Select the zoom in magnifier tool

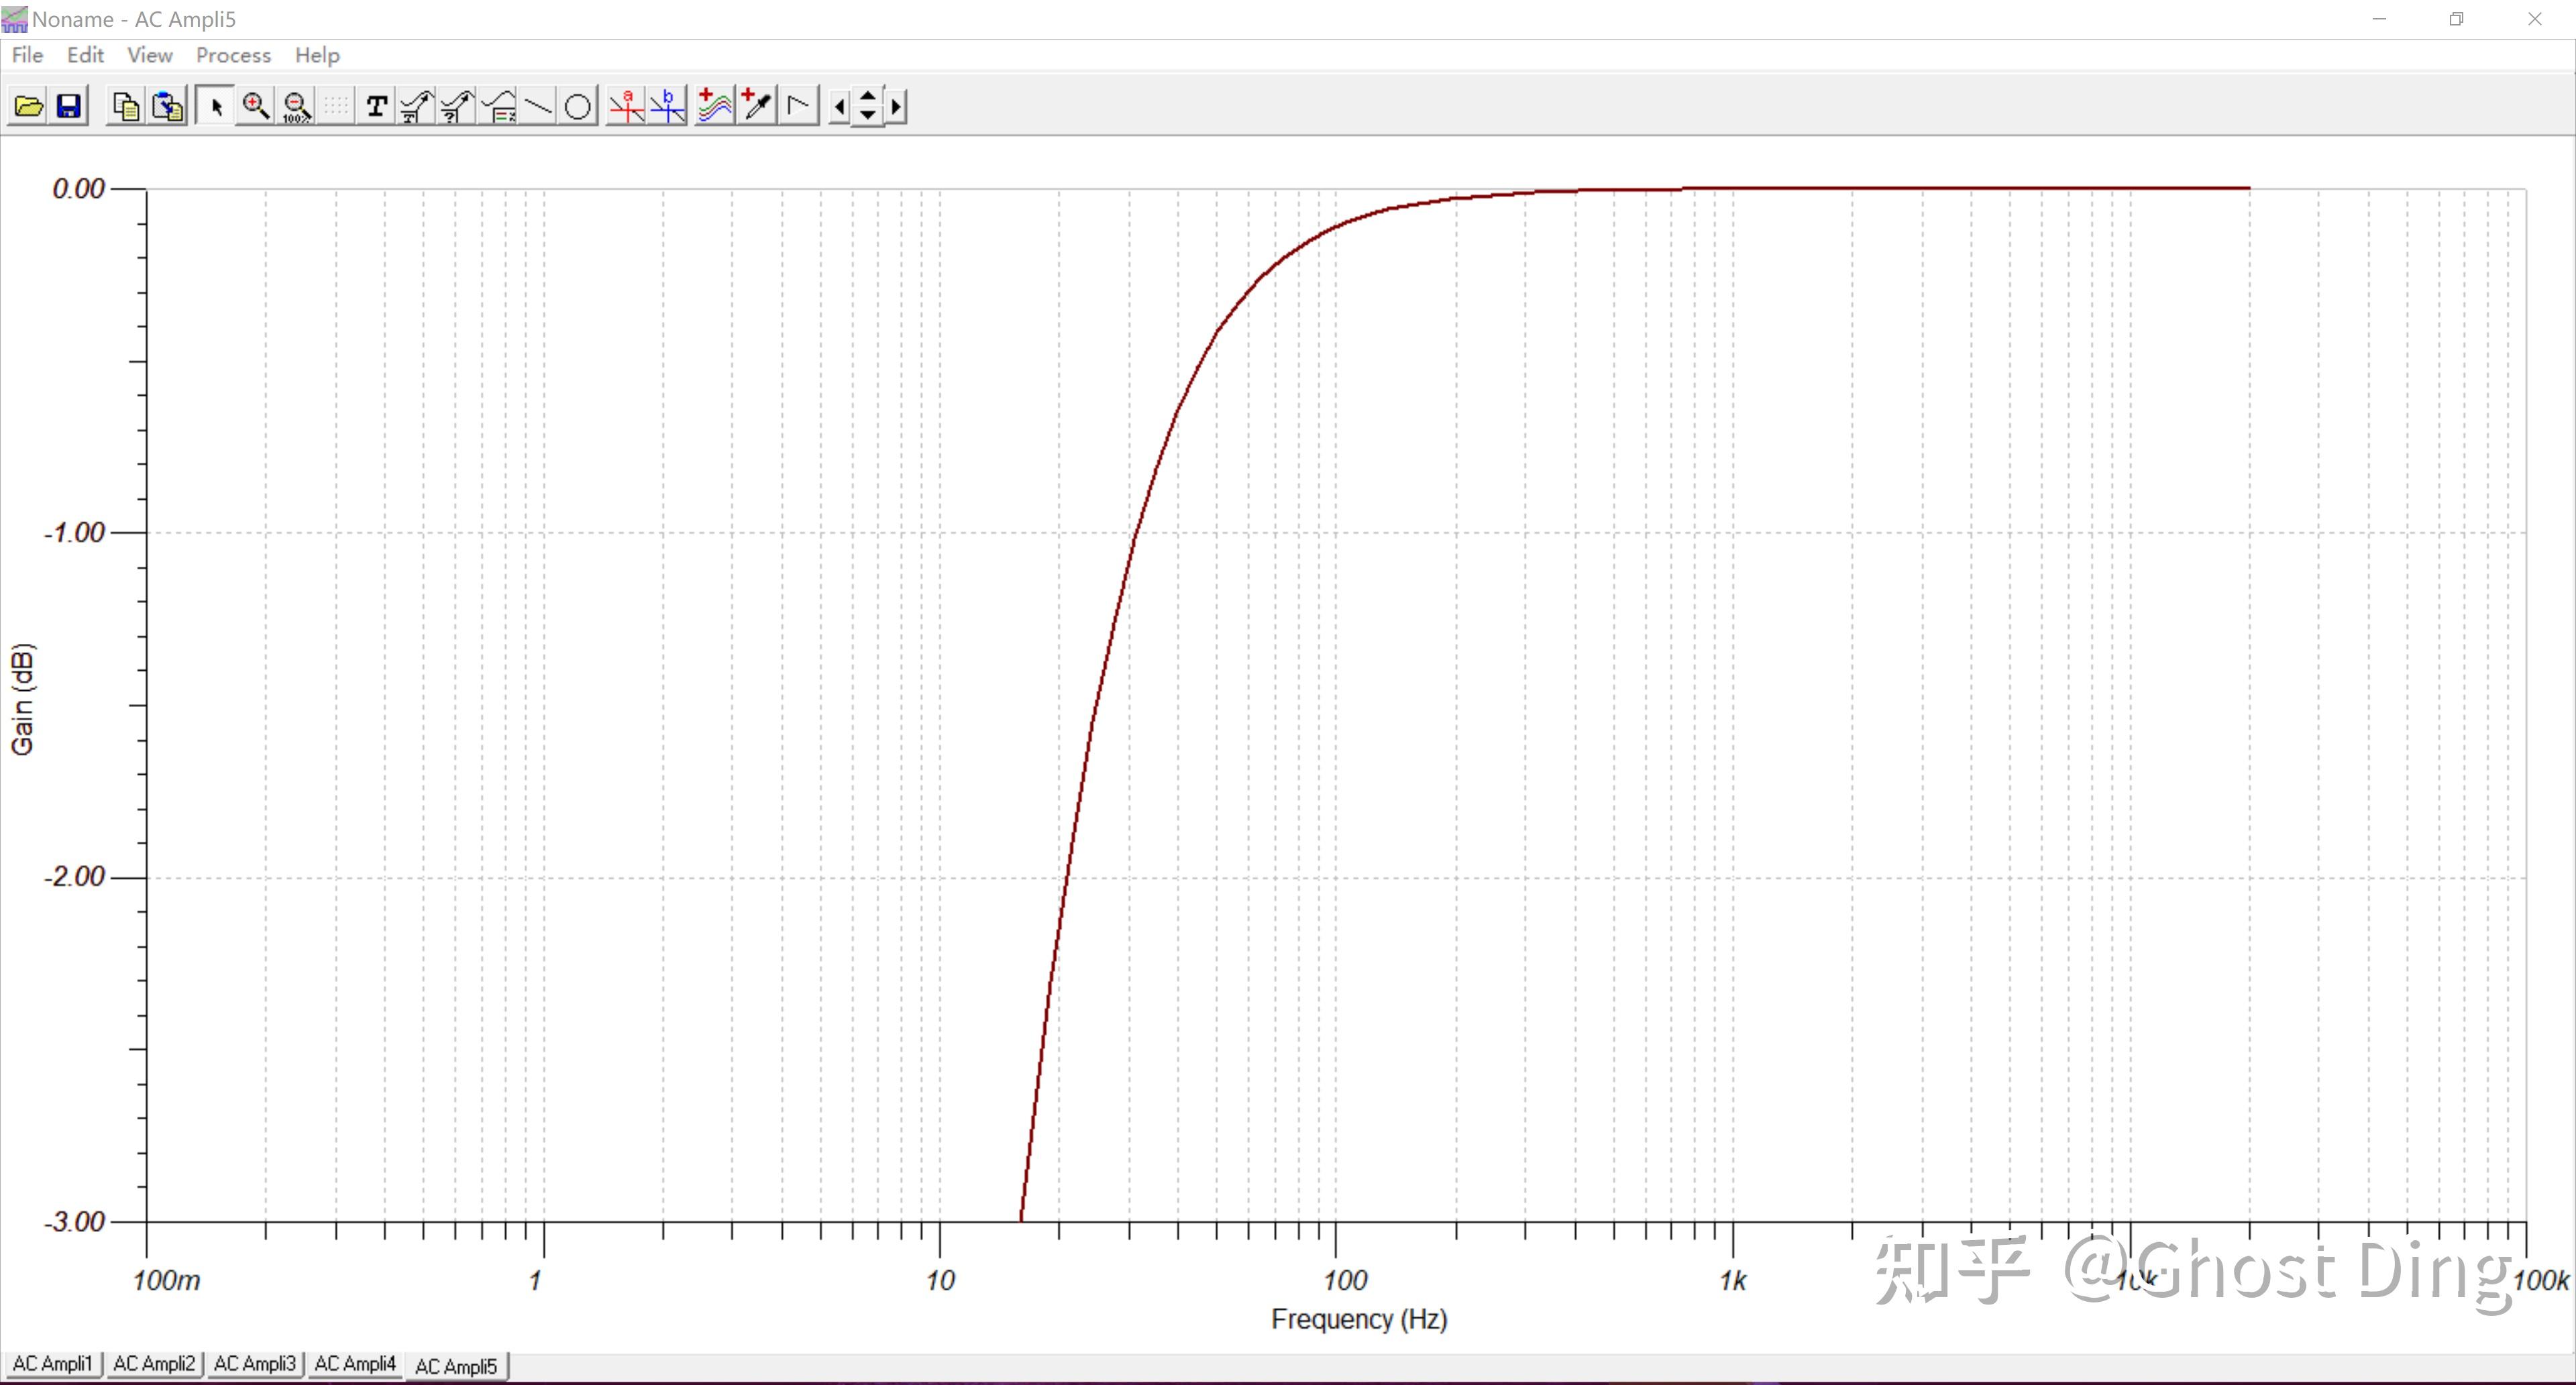pyautogui.click(x=256, y=106)
